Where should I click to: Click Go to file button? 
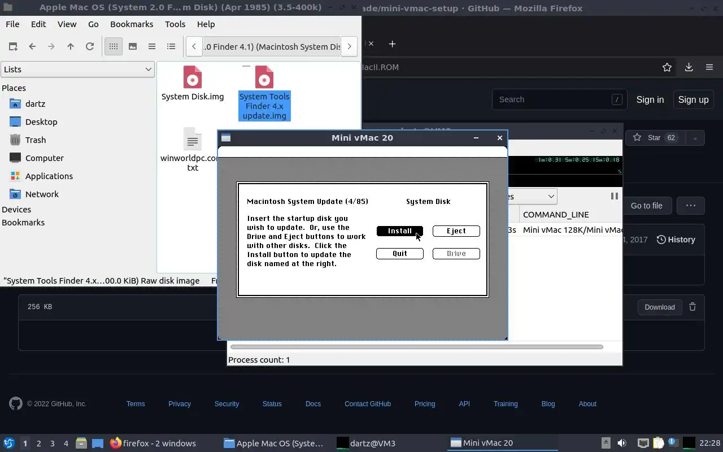pyautogui.click(x=646, y=206)
